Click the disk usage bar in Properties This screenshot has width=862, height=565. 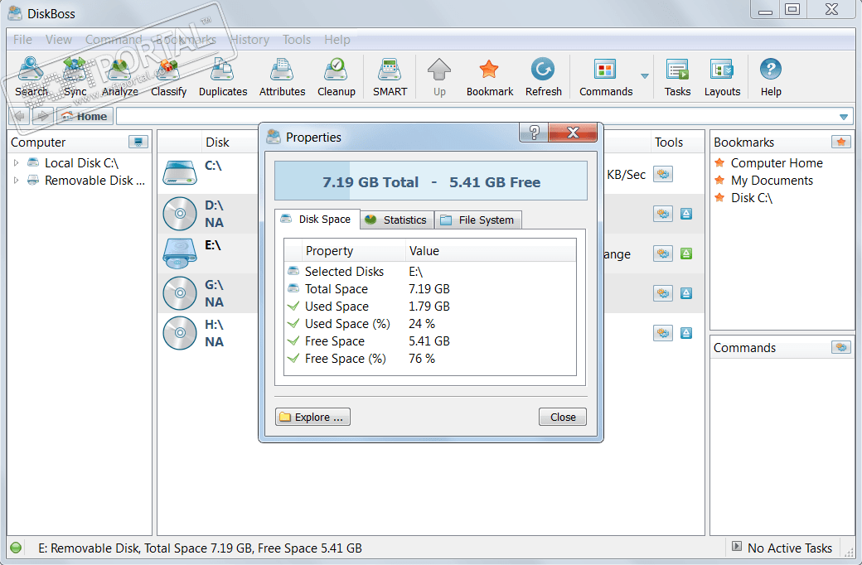(431, 181)
